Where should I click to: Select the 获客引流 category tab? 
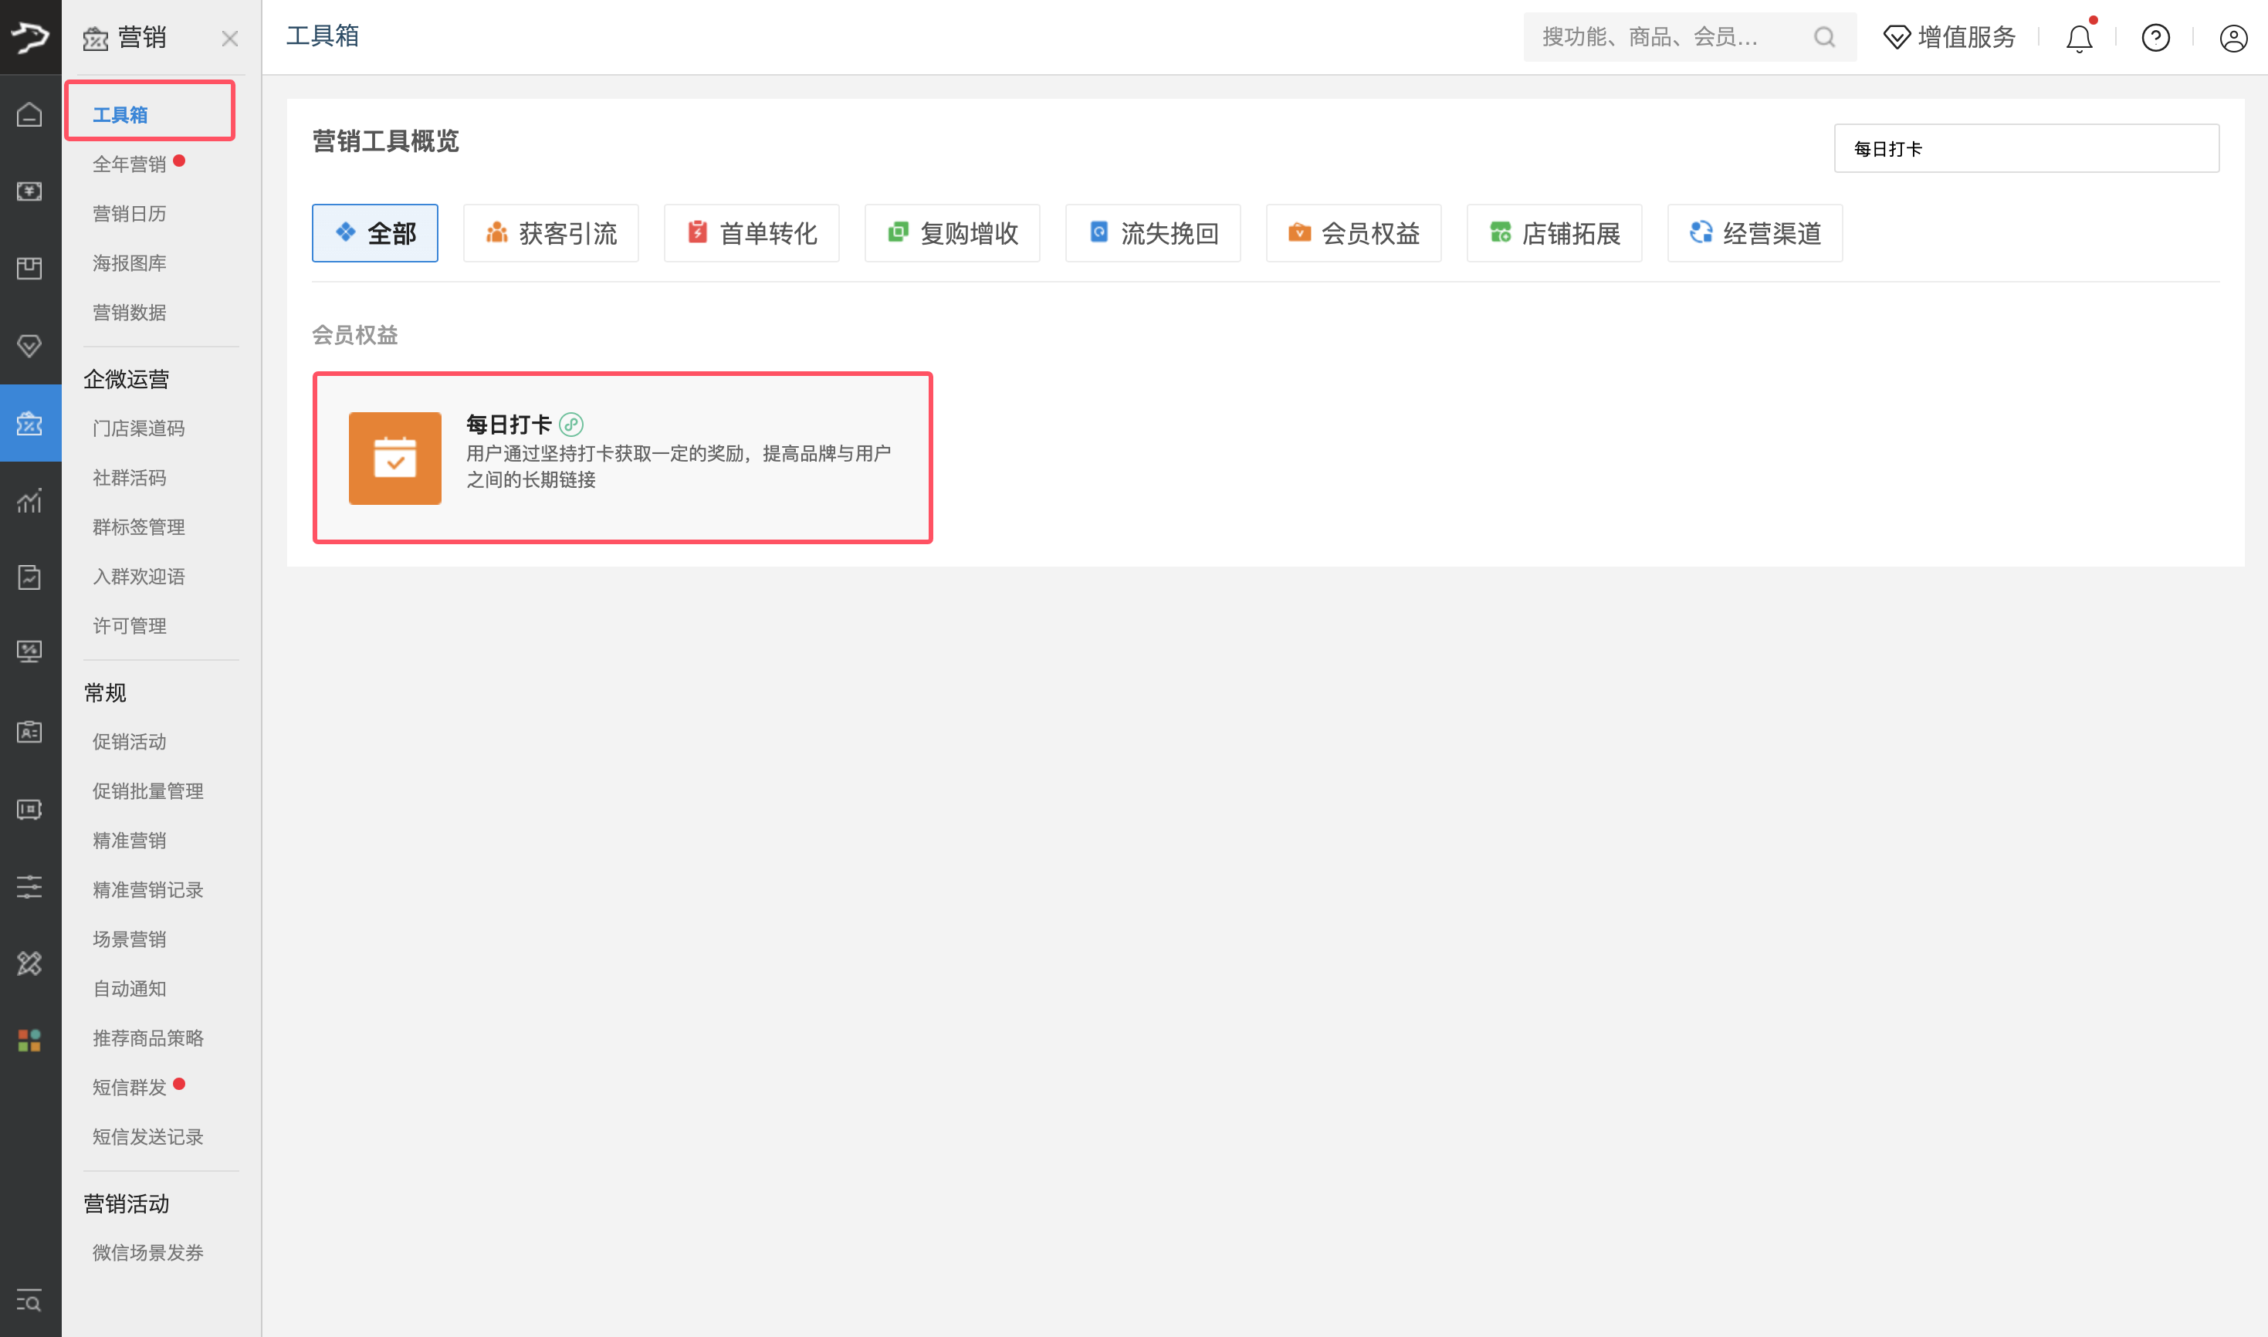550,233
